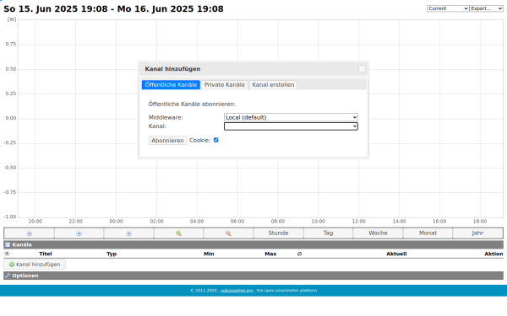The image size is (507, 316).
Task: Uncheck the Cookie checkbox
Action: [216, 140]
